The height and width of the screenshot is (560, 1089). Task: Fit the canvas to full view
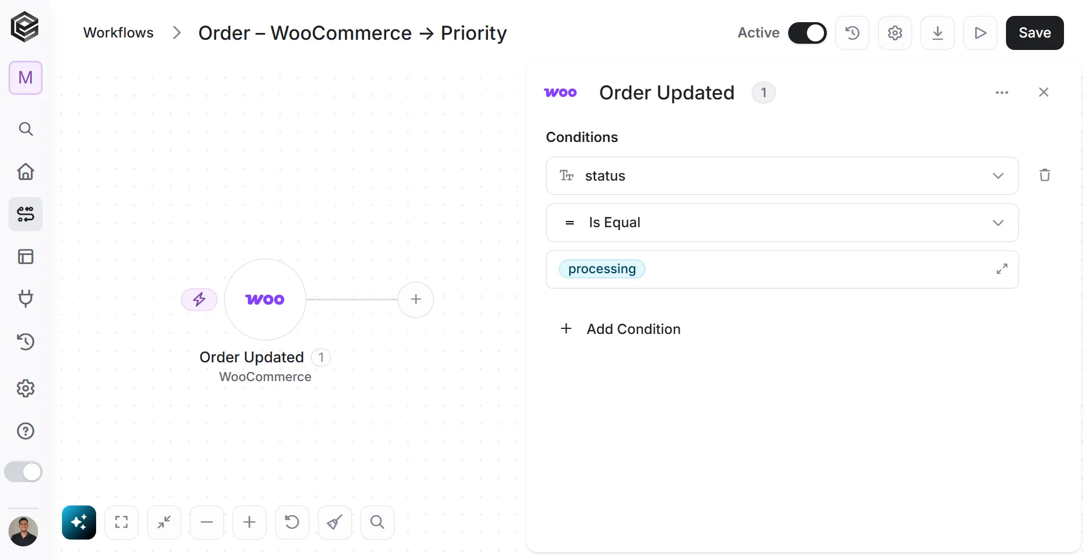point(122,523)
